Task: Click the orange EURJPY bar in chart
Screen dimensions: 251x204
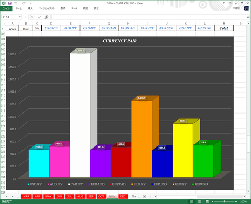Action: coord(142,139)
